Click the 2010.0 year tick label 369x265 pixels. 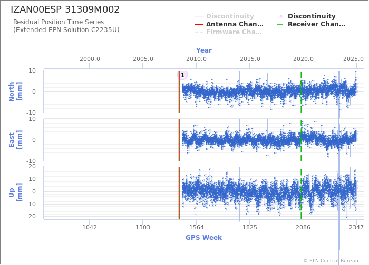coord(196,59)
